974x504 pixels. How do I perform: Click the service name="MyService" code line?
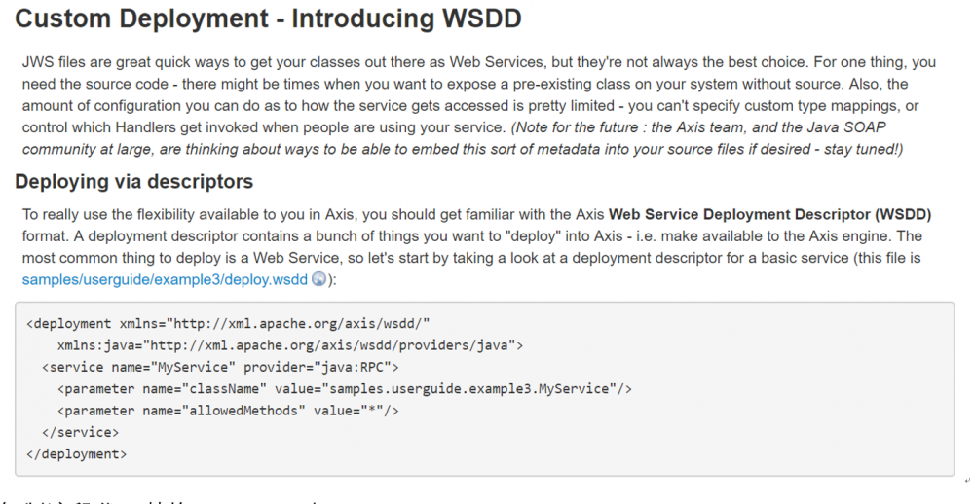(x=220, y=367)
